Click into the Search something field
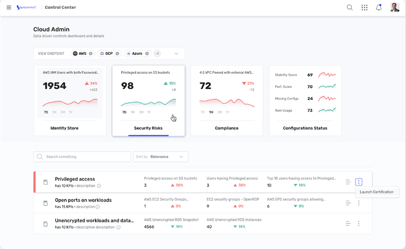Image resolution: width=406 pixels, height=249 pixels. [x=82, y=157]
